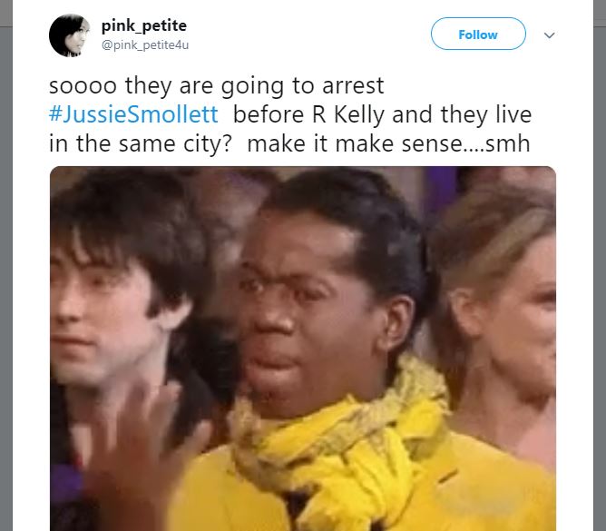Select the phrase 'before R Kelly and they live'
Image resolution: width=606 pixels, height=531 pixels.
point(382,114)
